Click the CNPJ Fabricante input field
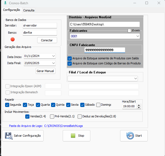The height and width of the screenshot is (156, 165). [x=105, y=50]
